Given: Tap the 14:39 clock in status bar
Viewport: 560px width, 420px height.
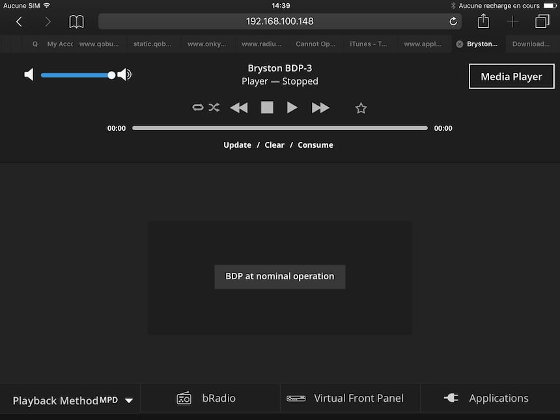Looking at the screenshot, I should click(x=281, y=6).
